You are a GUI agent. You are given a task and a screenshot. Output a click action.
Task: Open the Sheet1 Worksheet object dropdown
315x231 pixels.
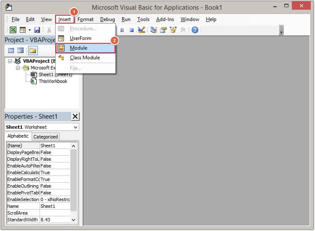(75, 127)
